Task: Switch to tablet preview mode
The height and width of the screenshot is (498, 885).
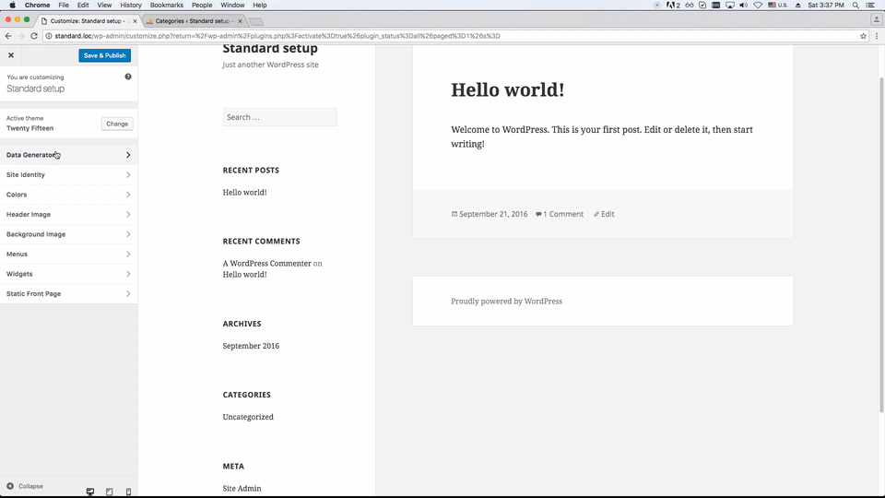Action: point(109,492)
